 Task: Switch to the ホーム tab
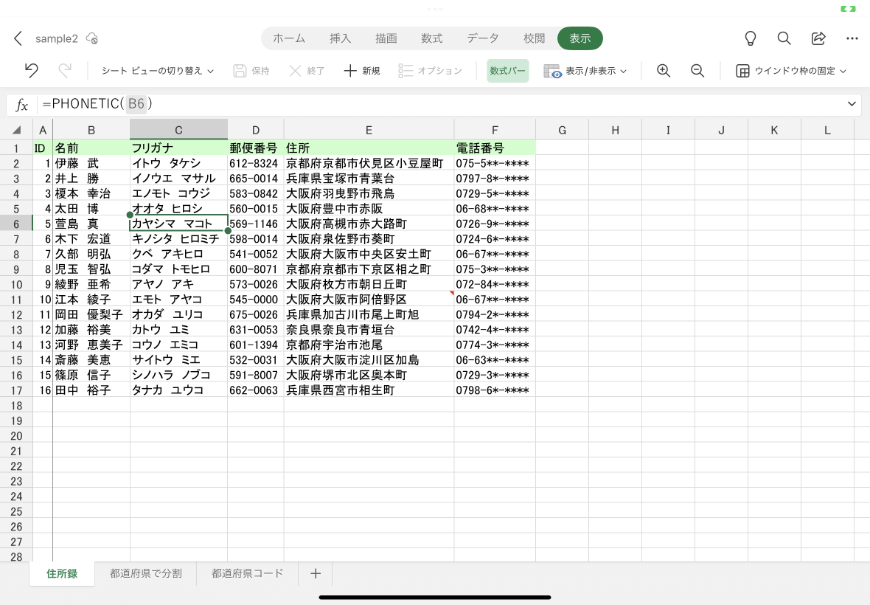[x=289, y=38]
